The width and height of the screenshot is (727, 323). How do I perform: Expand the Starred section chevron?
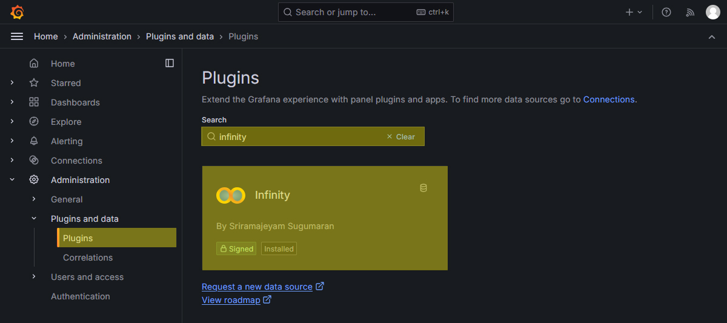tap(12, 83)
